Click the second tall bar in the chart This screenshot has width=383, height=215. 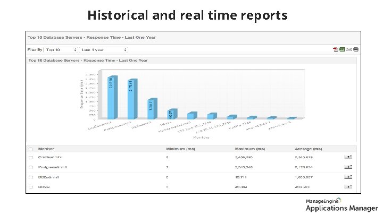(x=132, y=99)
